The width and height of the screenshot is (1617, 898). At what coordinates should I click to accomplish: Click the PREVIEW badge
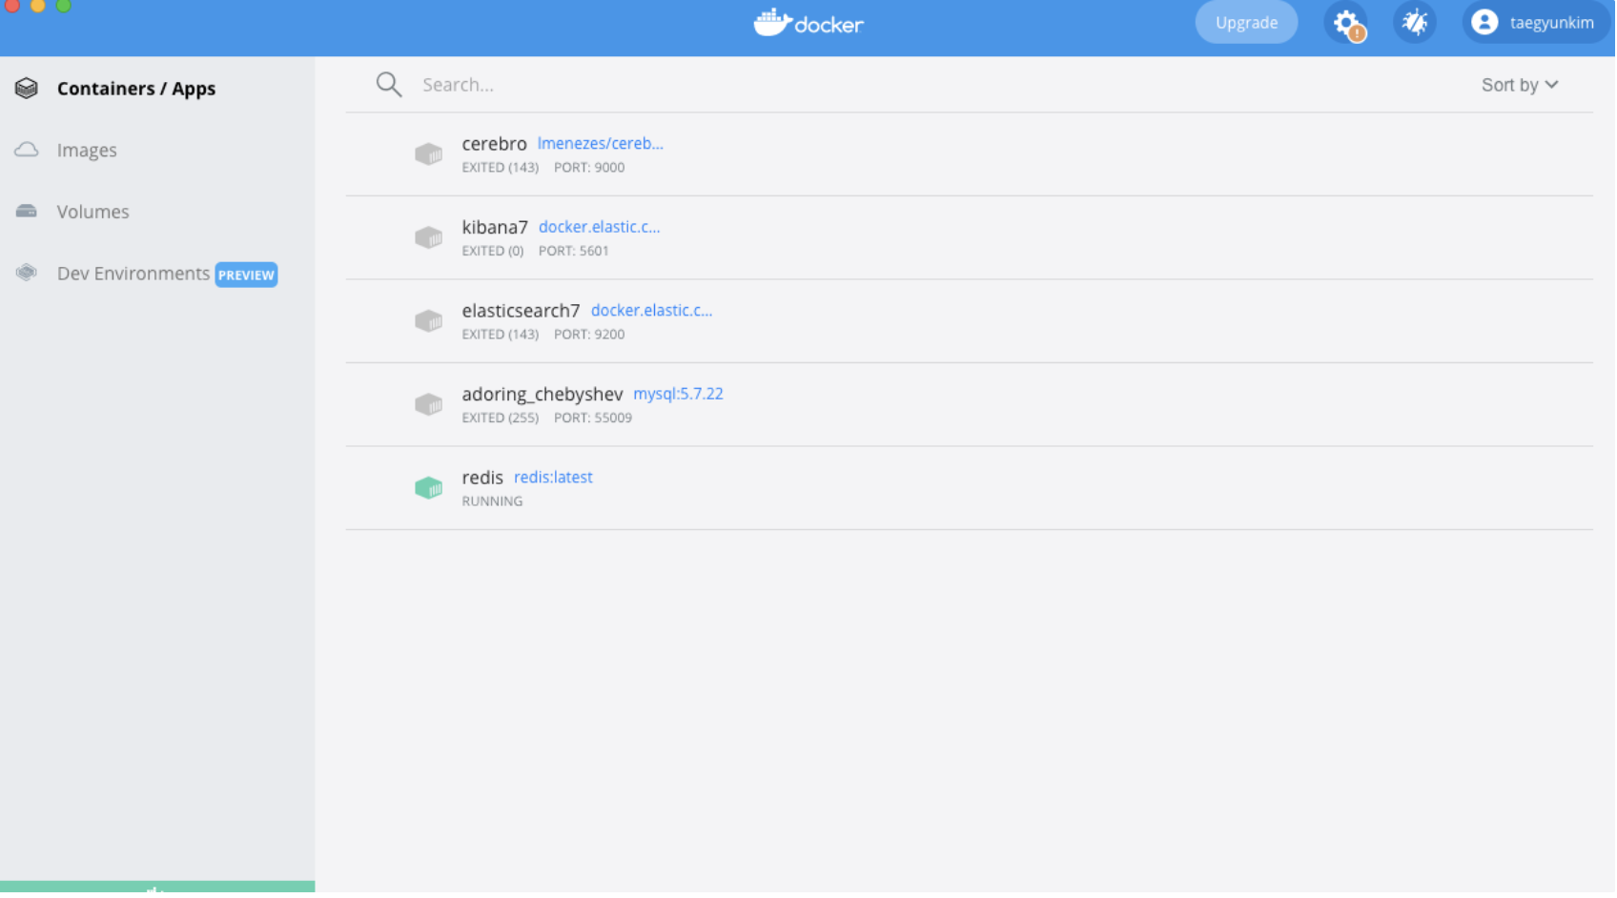(x=246, y=276)
